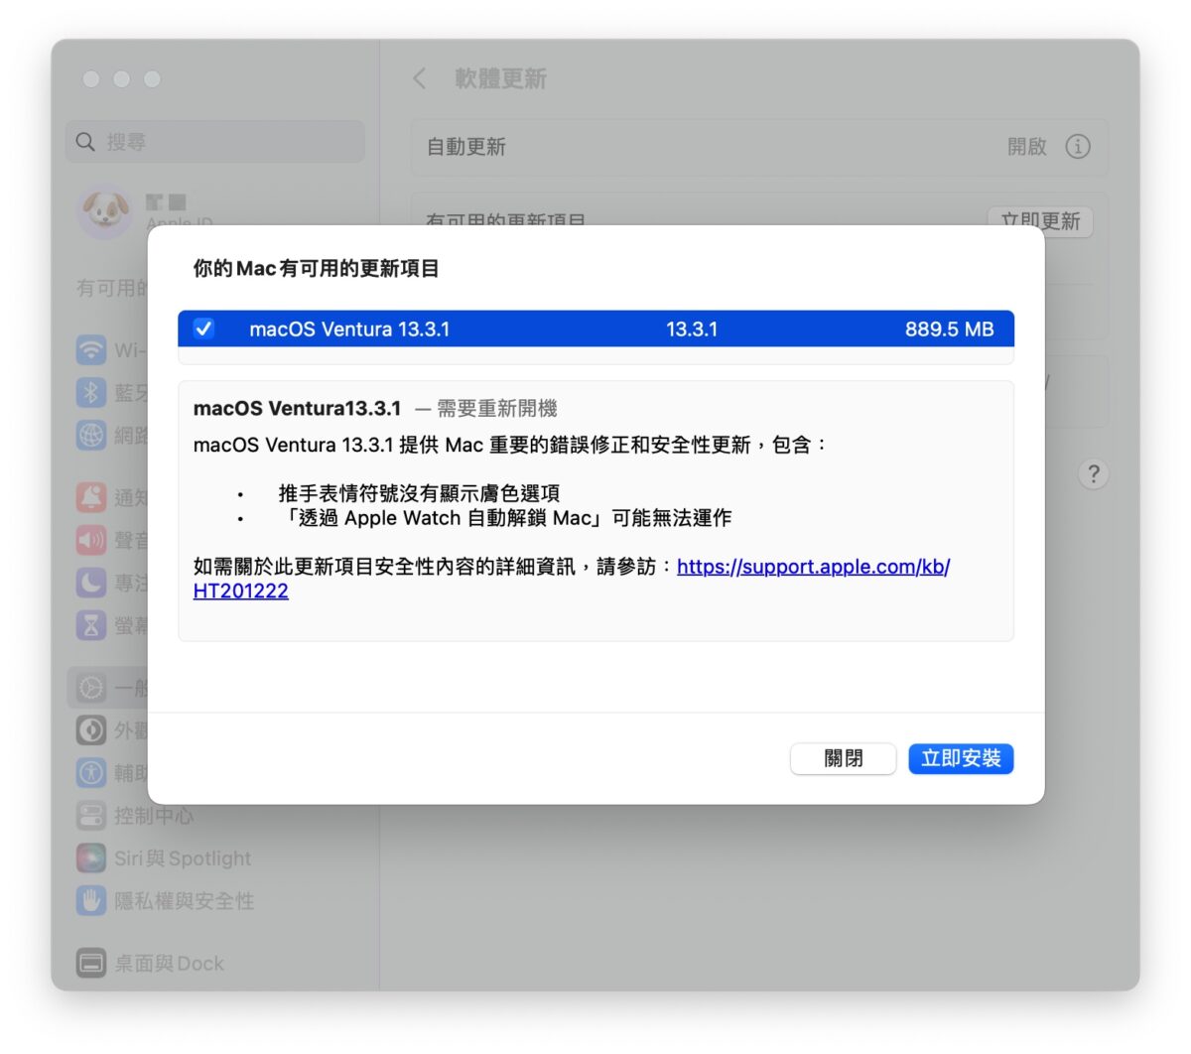Viewport: 1191px width, 1054px height.
Task: Select the Focus moon icon
Action: pyautogui.click(x=91, y=582)
